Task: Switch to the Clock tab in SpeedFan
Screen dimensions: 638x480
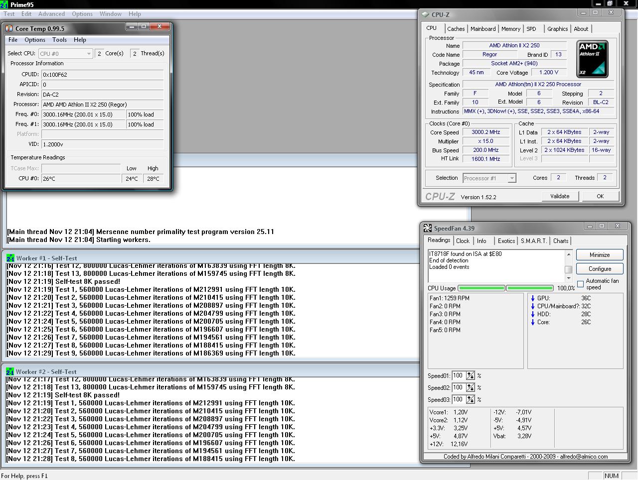Action: tap(463, 241)
